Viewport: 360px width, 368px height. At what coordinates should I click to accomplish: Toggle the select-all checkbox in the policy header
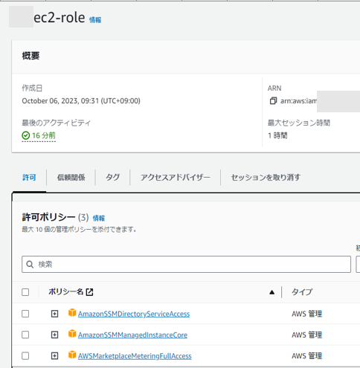point(25,292)
